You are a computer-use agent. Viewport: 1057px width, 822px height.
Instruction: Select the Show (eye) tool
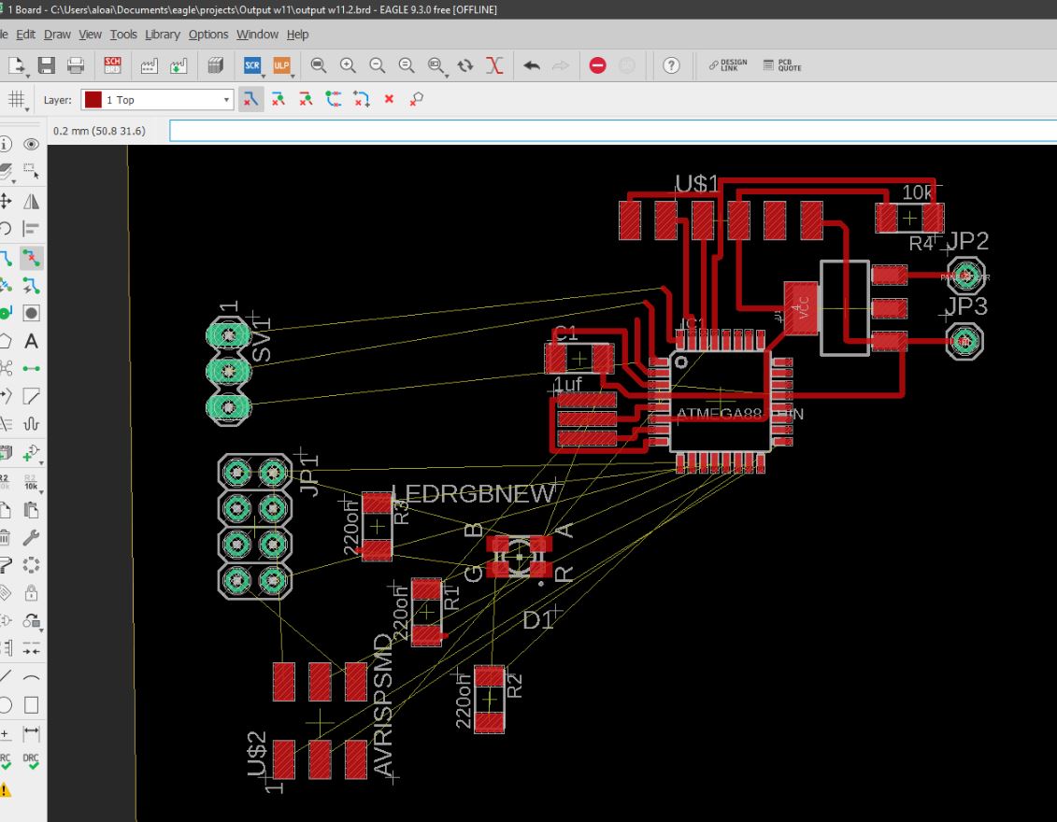31,144
